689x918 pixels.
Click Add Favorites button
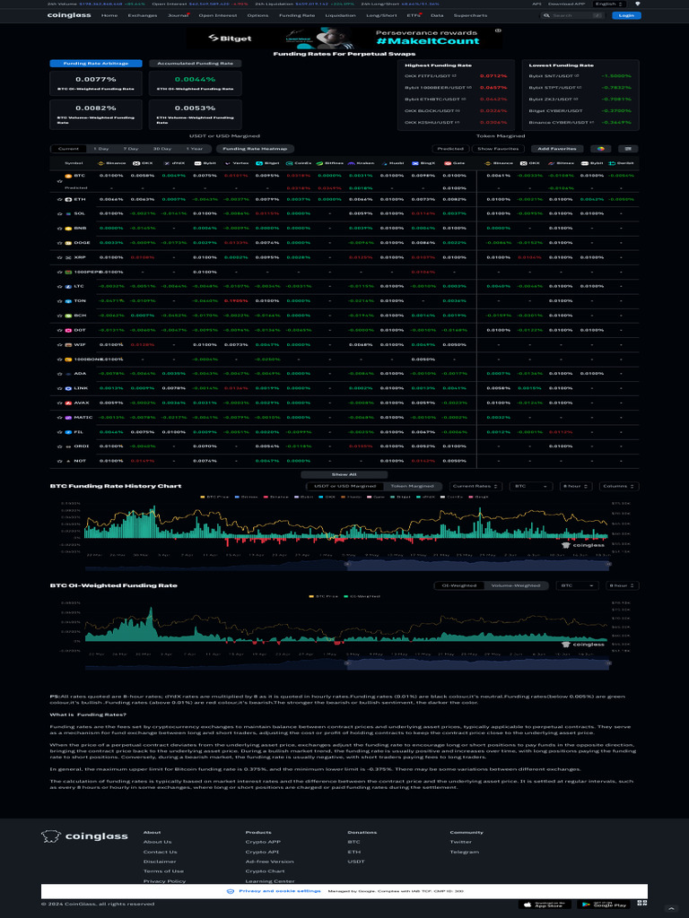pos(557,149)
